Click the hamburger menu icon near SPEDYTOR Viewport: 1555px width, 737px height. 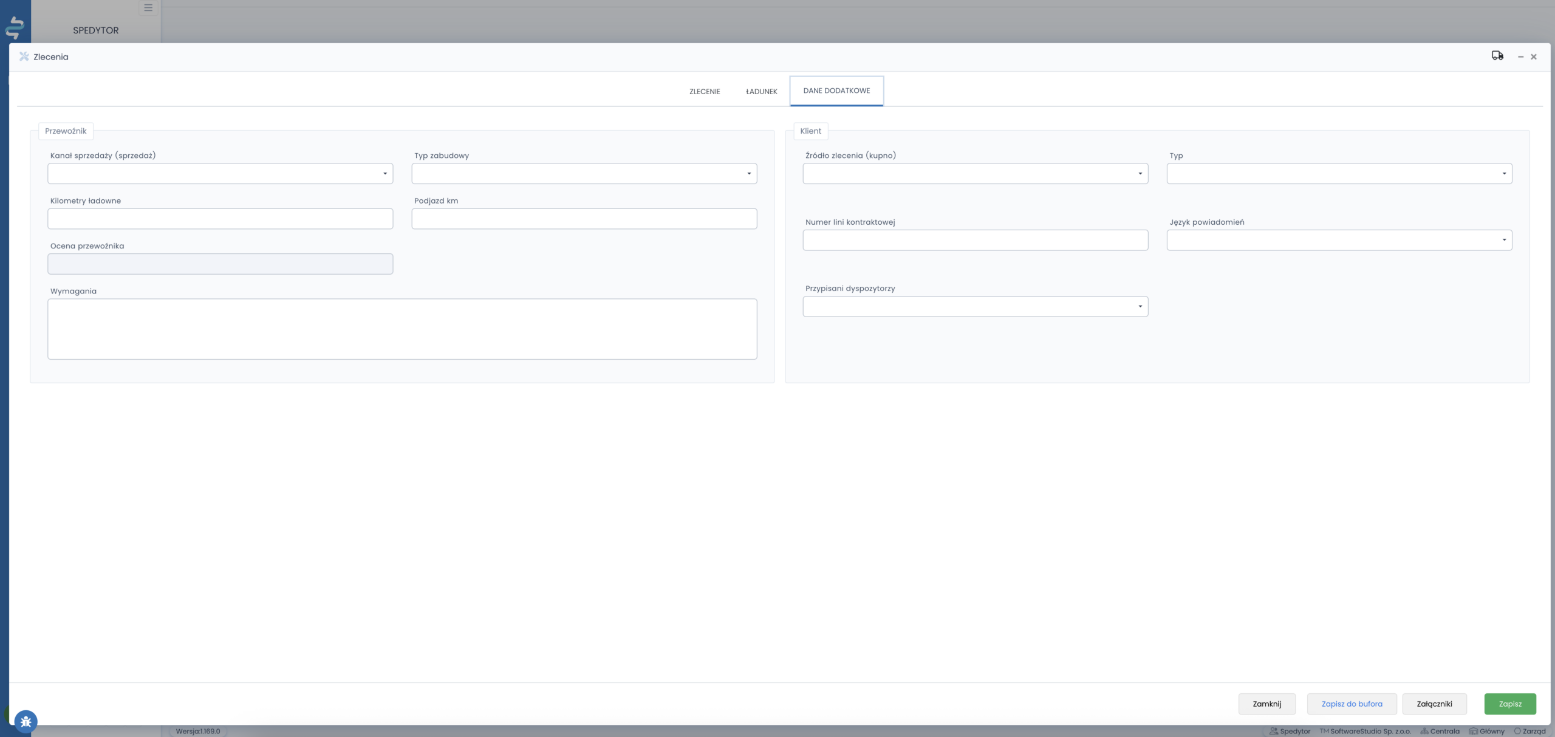click(x=148, y=8)
